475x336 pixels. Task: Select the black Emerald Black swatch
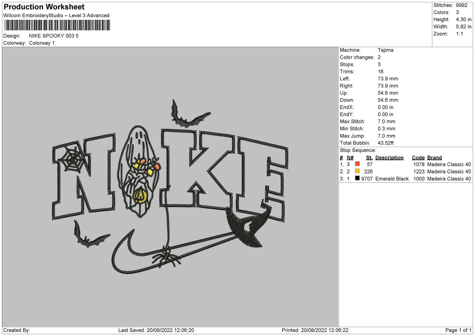[357, 178]
